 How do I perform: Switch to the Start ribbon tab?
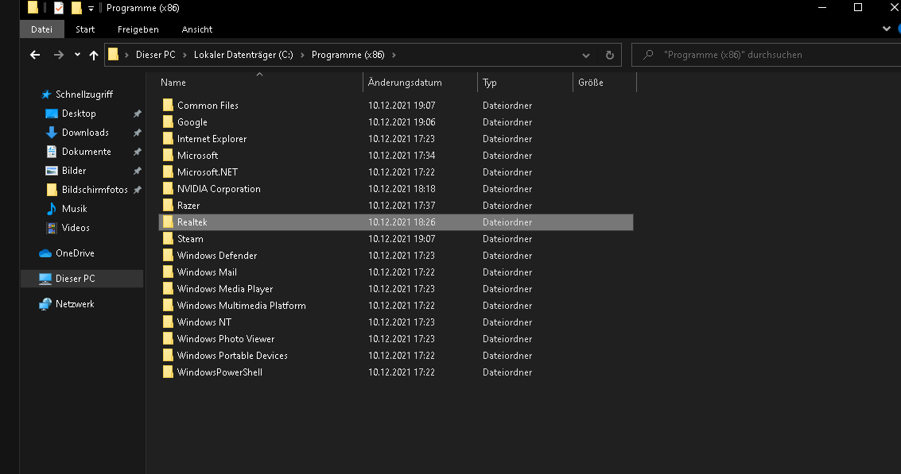tap(85, 29)
